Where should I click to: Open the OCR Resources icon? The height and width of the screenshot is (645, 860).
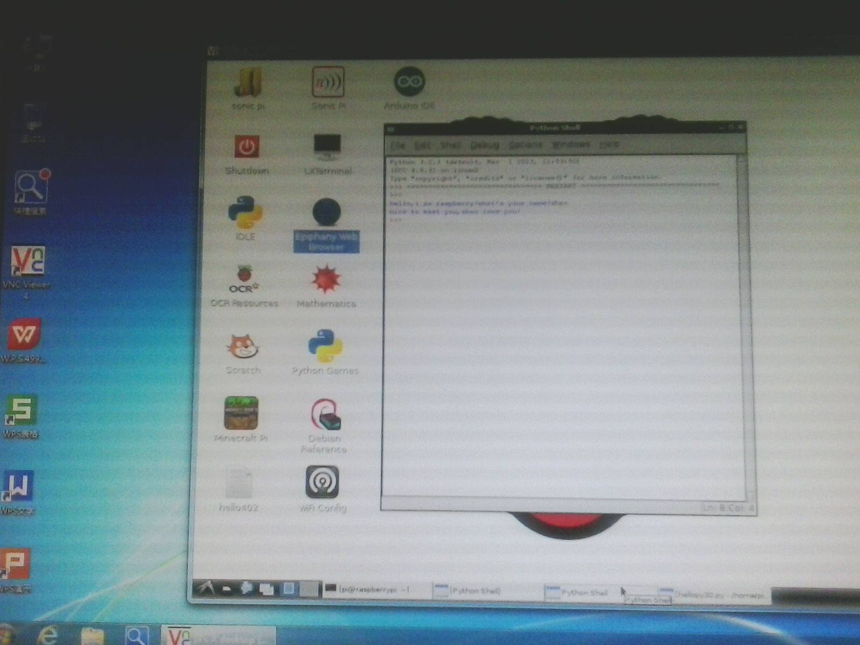(245, 279)
